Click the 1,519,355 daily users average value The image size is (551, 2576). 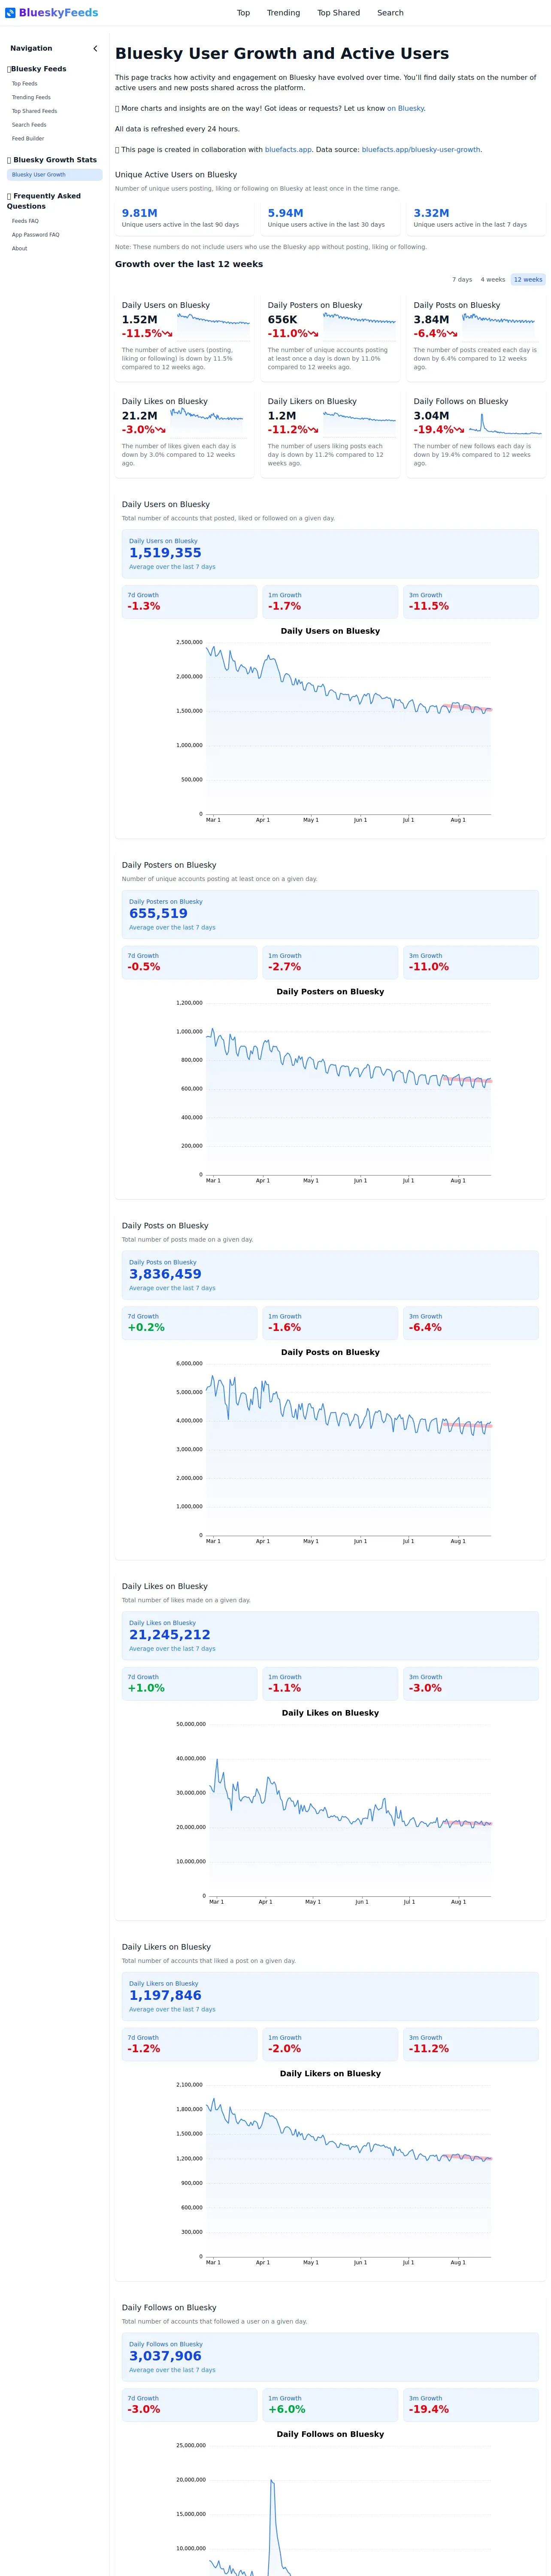pyautogui.click(x=165, y=552)
